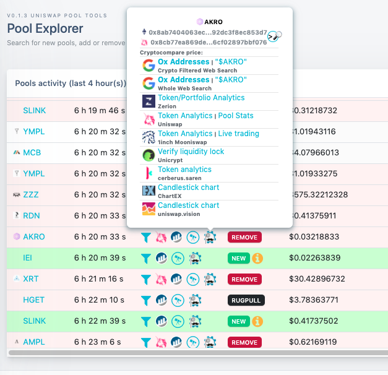Open the Uniswap unicorn icon in AMPL row

tap(161, 342)
